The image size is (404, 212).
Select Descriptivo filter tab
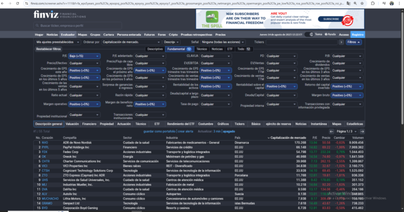pyautogui.click(x=155, y=49)
